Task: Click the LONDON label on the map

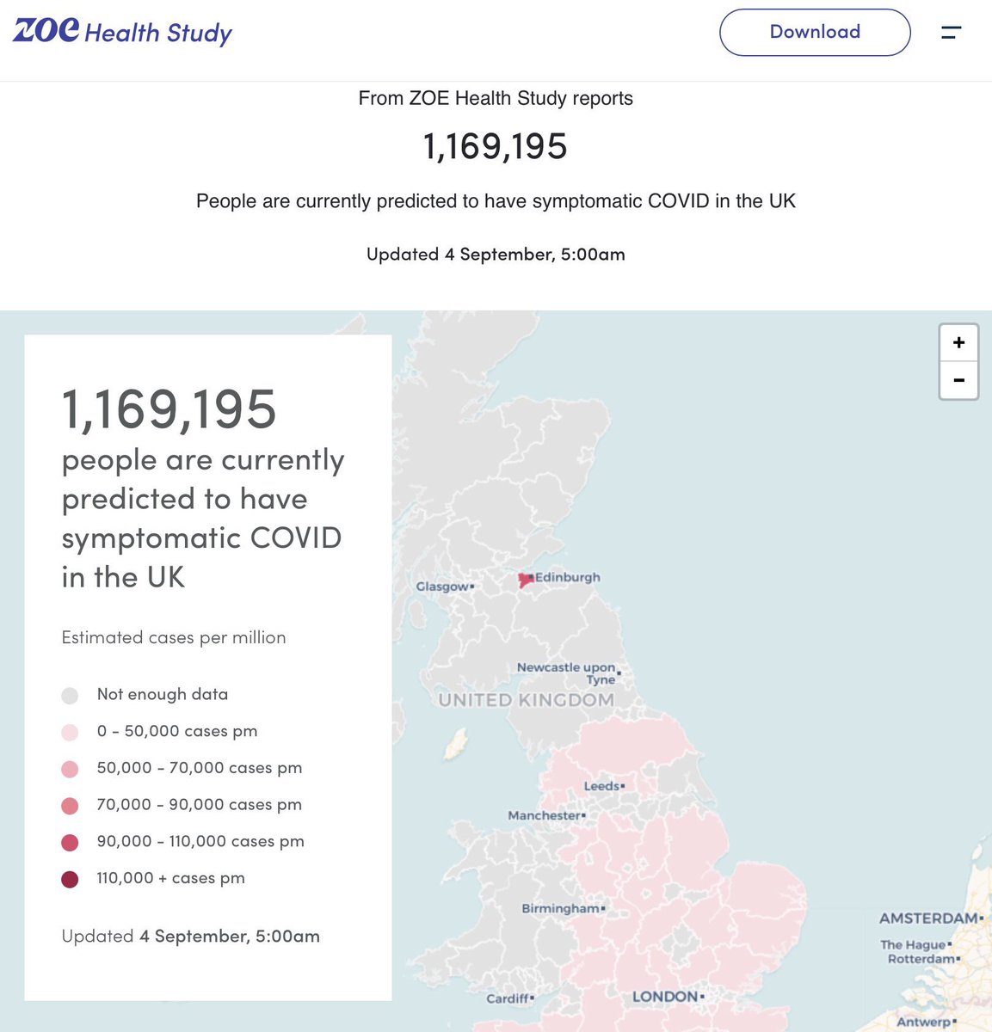Action: coord(665,997)
